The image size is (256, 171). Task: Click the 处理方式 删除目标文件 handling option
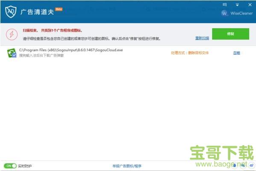click(x=190, y=53)
